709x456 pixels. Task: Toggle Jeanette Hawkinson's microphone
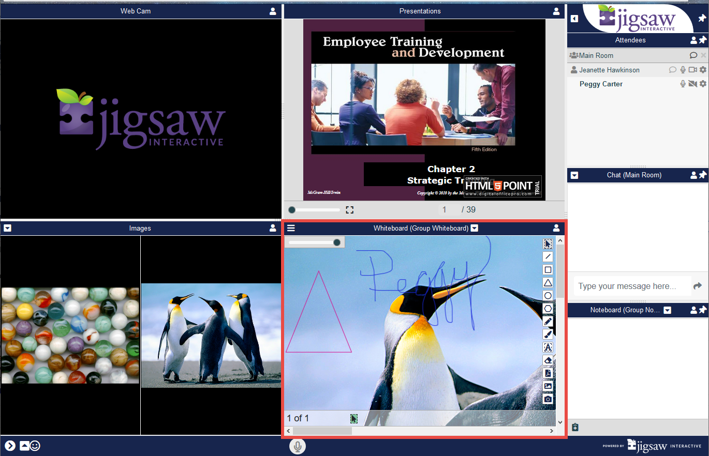(683, 70)
